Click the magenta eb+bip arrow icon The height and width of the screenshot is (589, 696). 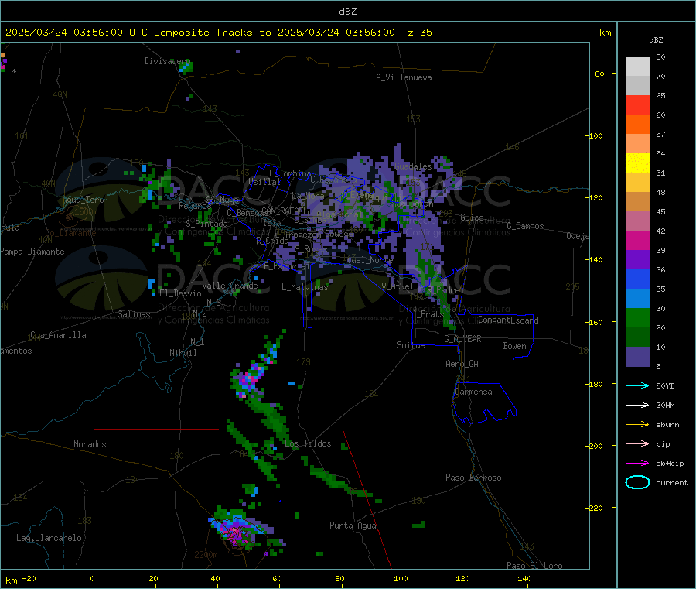click(x=637, y=463)
